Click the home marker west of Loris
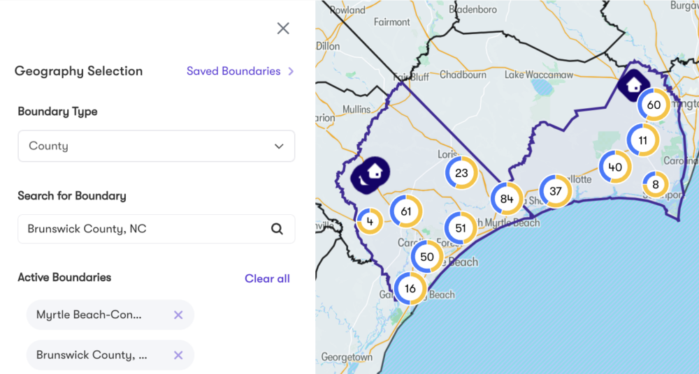Viewport: 699px width, 374px height. coord(371,172)
